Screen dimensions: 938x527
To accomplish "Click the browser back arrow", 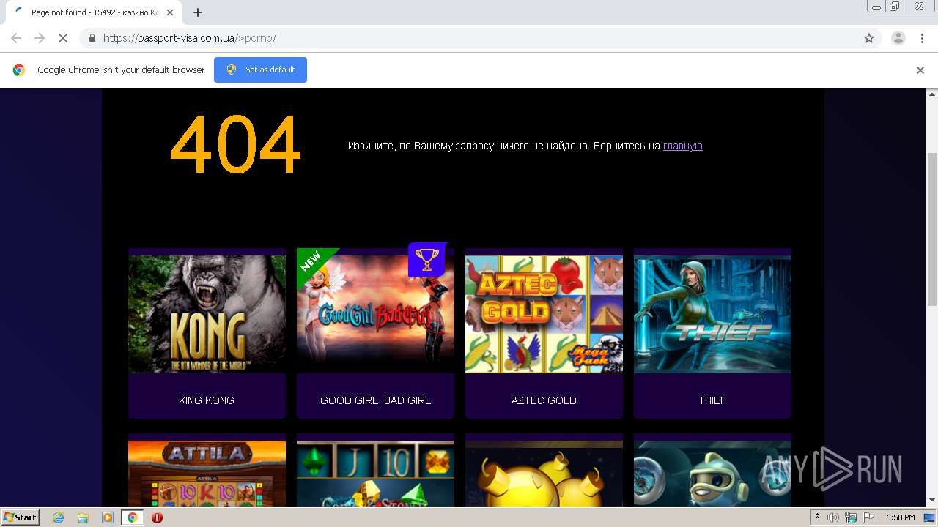I will [x=16, y=38].
